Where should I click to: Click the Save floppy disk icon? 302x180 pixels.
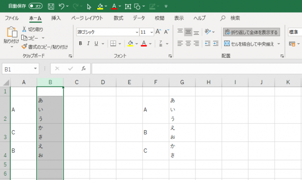click(x=51, y=6)
